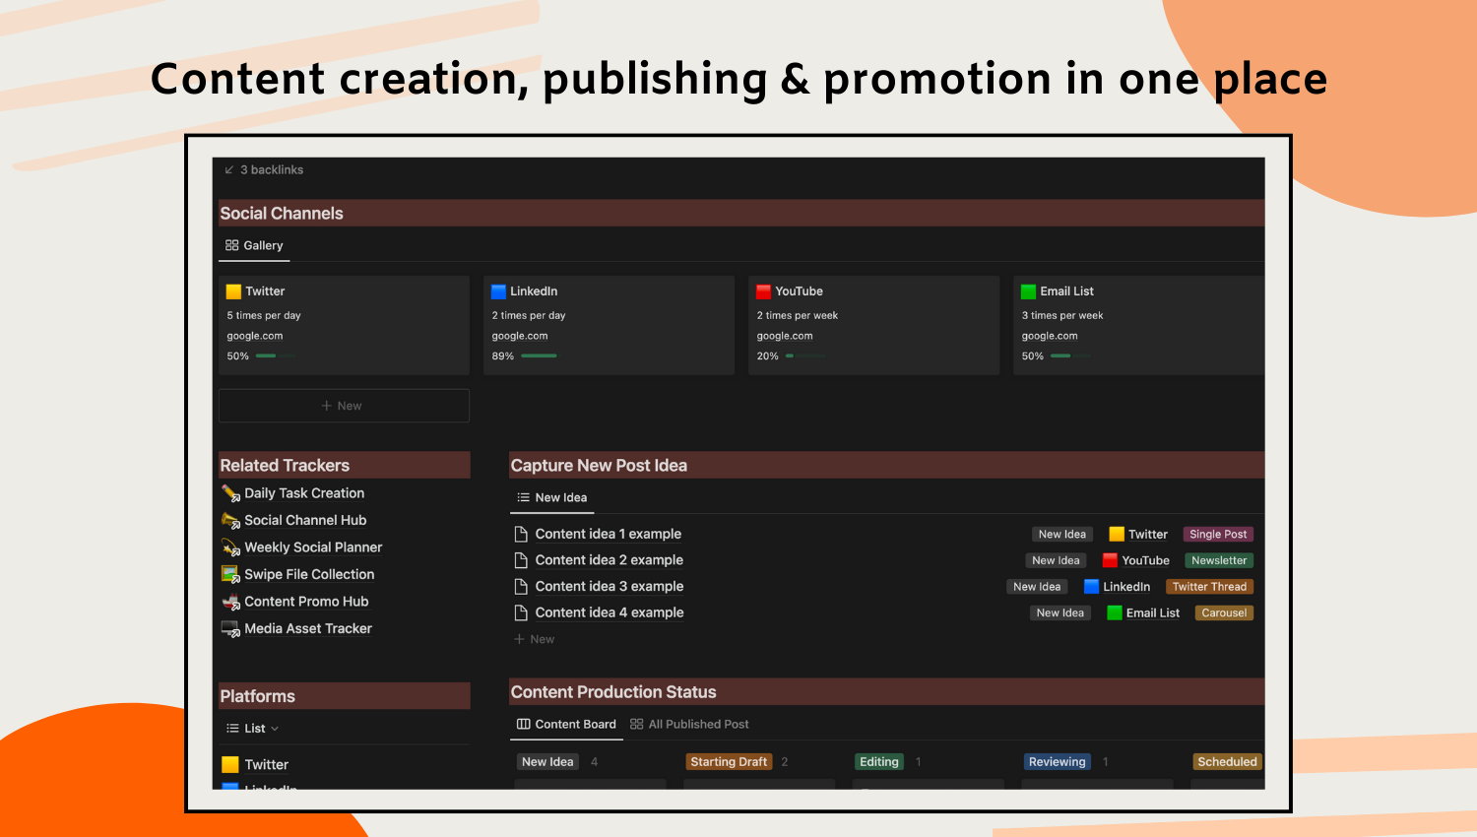
Task: Open Twitter in the Platforms list
Action: coord(266,765)
